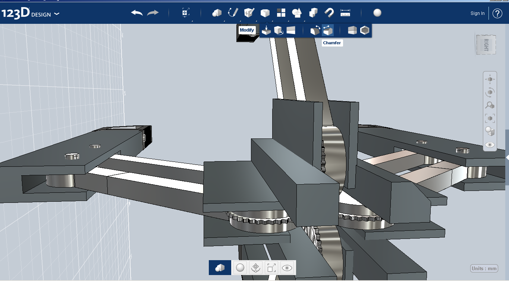Image resolution: width=509 pixels, height=281 pixels.
Task: Click the Fit to view tool
Action: click(x=490, y=118)
